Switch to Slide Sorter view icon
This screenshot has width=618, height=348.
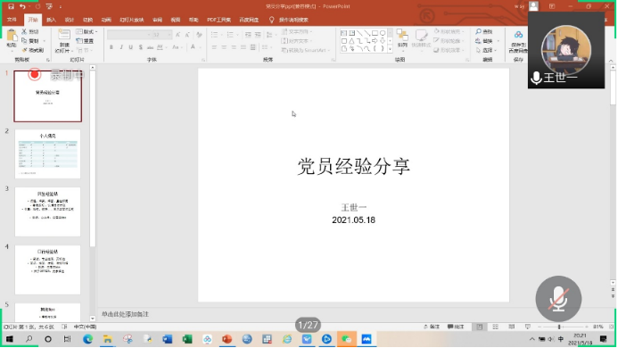496,327
